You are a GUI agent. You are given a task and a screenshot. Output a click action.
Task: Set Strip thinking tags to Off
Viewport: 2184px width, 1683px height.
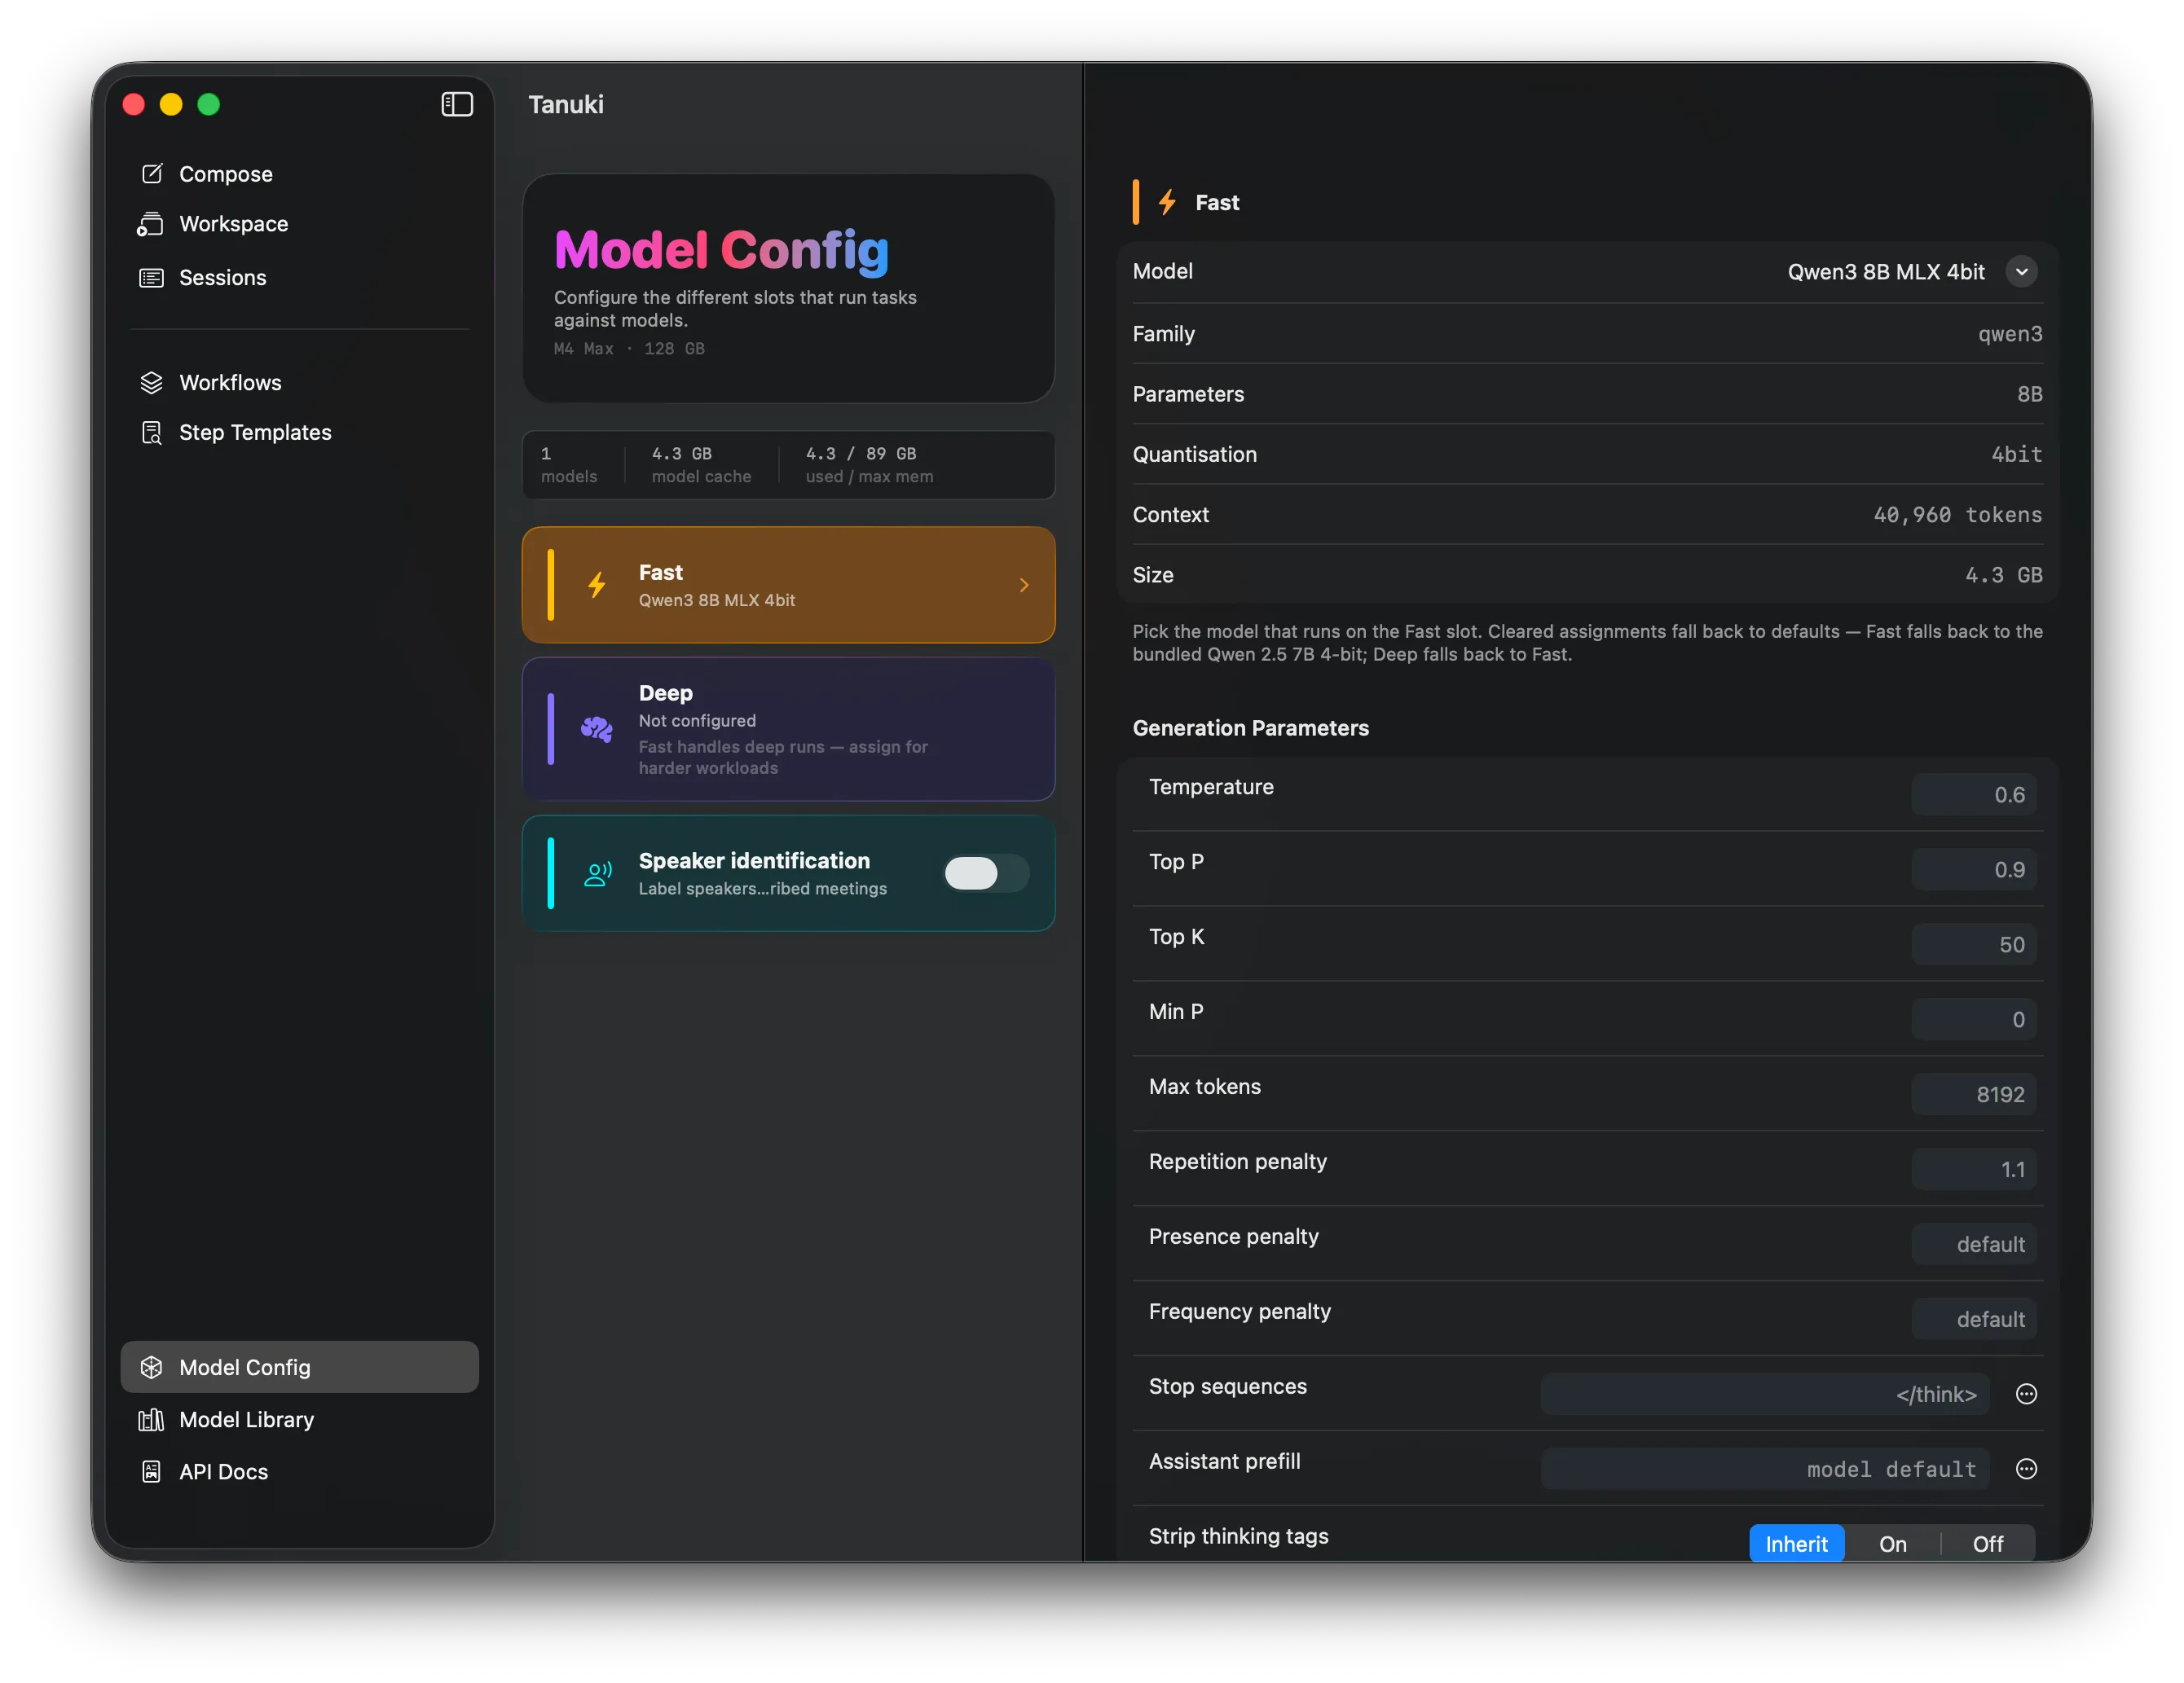pos(1988,1544)
